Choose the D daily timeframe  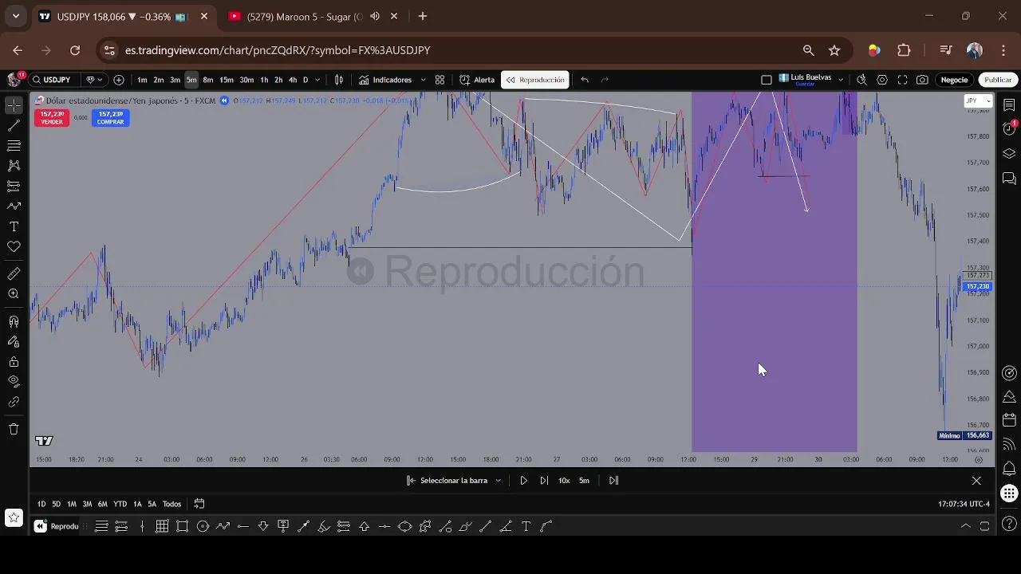306,80
